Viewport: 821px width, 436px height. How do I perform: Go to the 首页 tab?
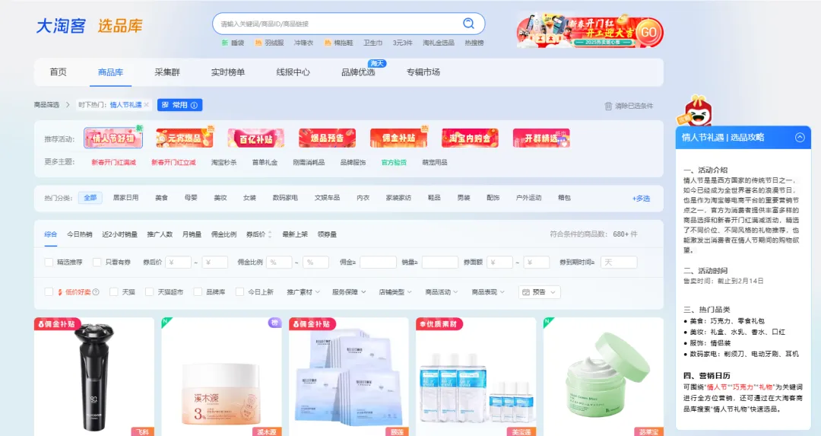point(58,72)
